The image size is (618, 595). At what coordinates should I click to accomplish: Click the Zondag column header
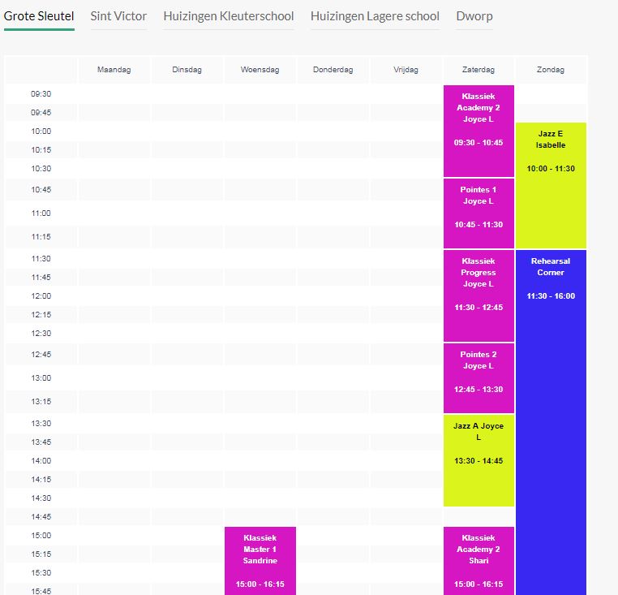click(551, 70)
